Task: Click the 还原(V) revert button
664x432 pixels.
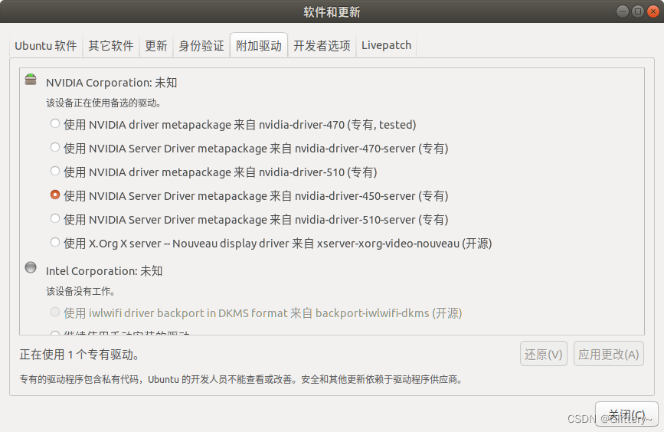Action: coord(543,354)
